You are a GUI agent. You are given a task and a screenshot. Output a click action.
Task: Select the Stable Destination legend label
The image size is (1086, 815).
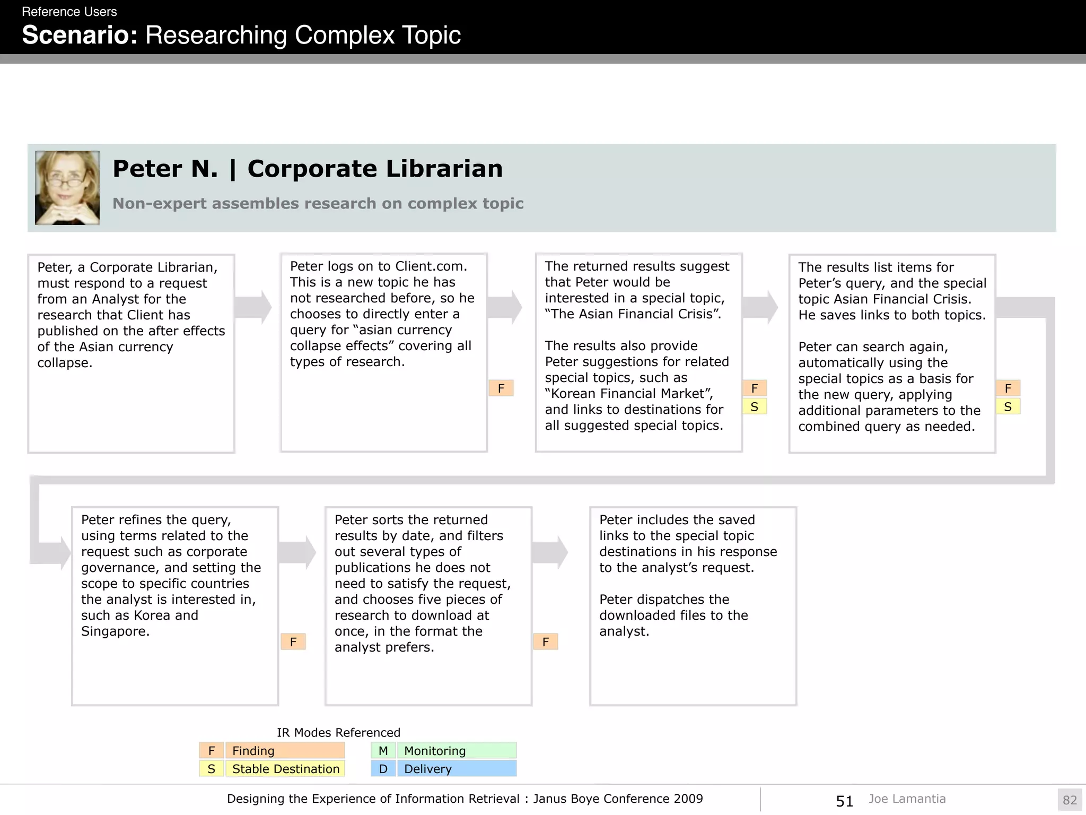(x=285, y=768)
